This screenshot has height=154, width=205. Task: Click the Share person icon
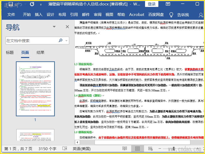(201, 15)
